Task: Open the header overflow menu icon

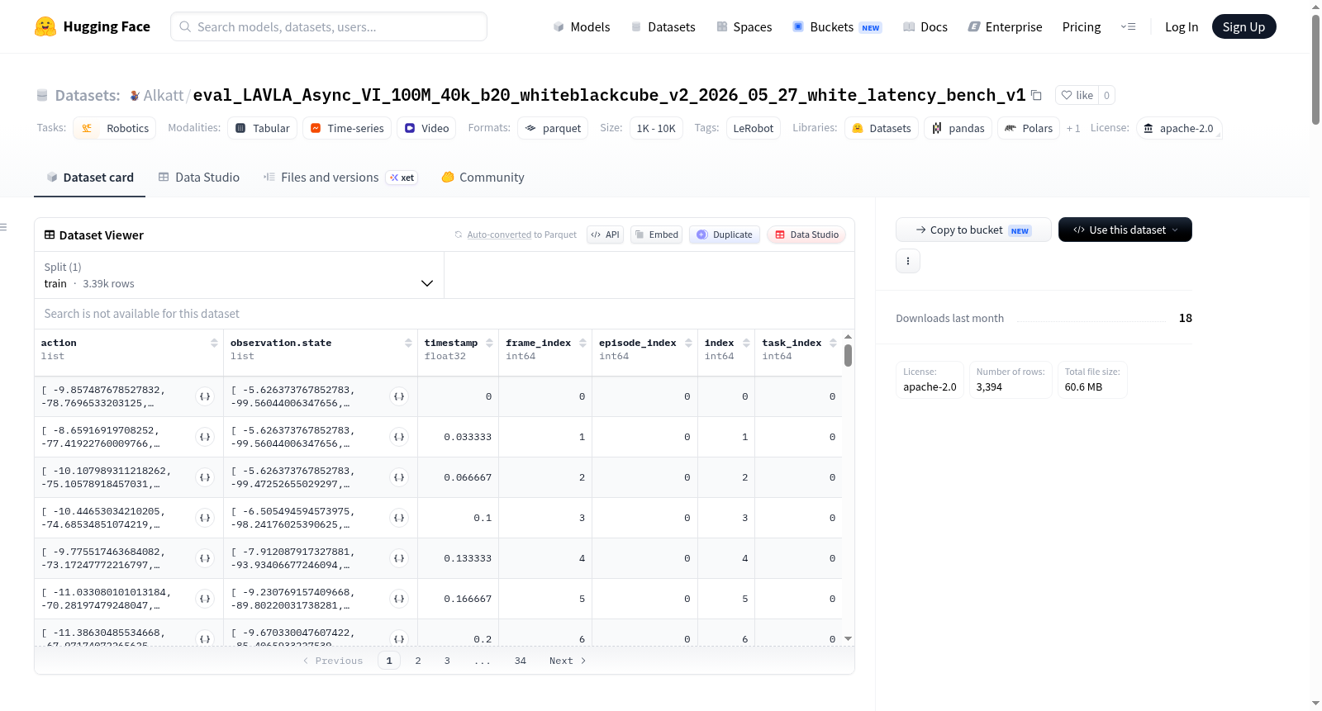Action: [x=1128, y=26]
